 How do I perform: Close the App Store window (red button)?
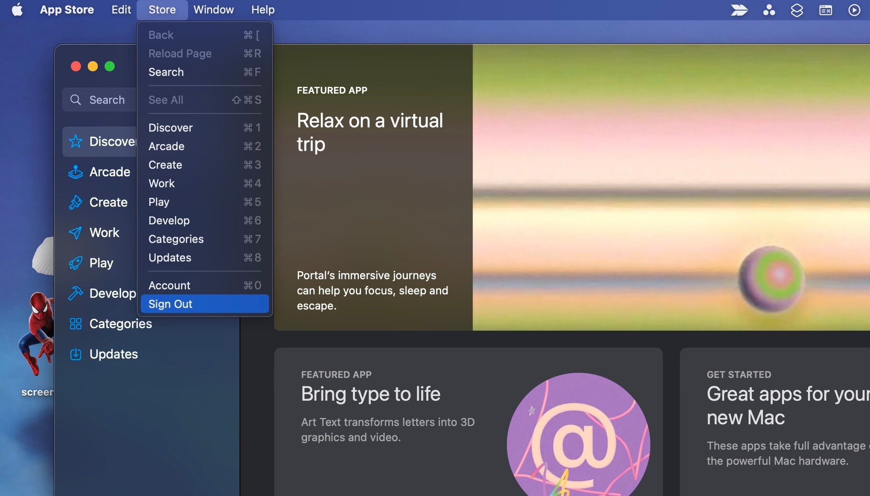pos(76,66)
